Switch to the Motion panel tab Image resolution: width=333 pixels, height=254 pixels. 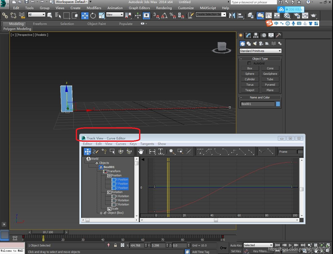263,35
